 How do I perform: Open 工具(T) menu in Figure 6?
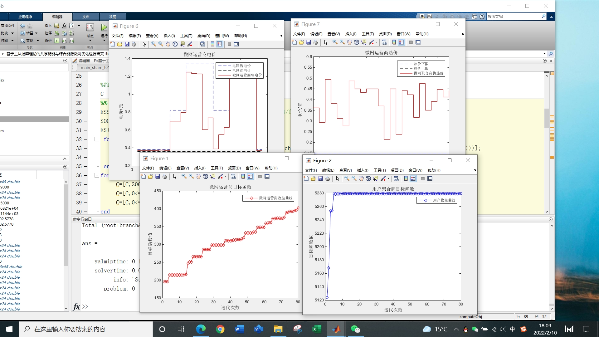tap(186, 36)
